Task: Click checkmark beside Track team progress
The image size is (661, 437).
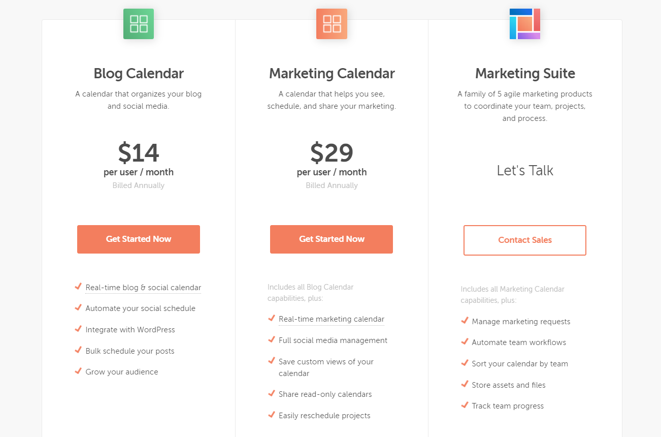Action: click(465, 405)
